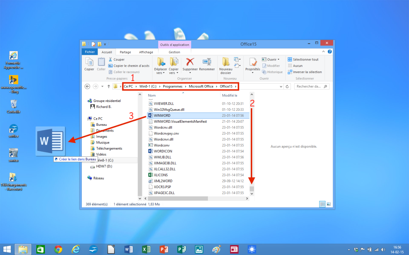The width and height of the screenshot is (409, 255).
Task: Open Google Chrome from the taskbar
Action: click(58, 249)
